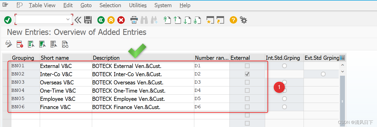Click the Delete row icon

(20, 44)
